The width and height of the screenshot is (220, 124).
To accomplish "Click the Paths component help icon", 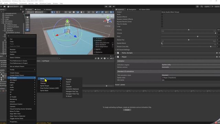I will tap(217, 53).
